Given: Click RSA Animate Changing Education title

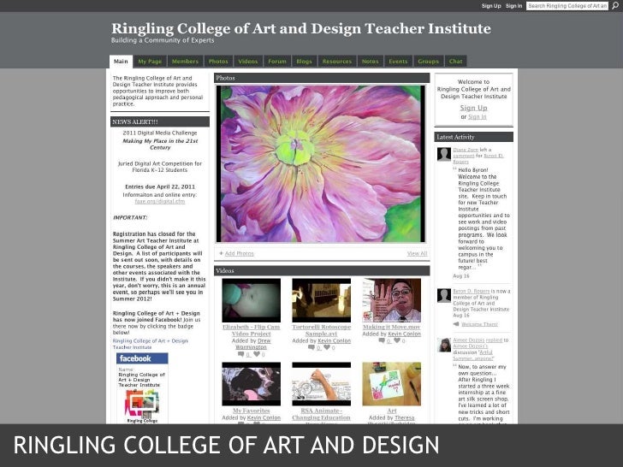Looking at the screenshot, I should (322, 414).
